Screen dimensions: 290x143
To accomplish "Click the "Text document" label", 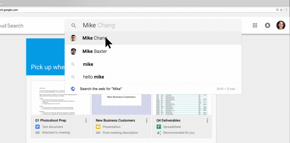I will 52,127.
